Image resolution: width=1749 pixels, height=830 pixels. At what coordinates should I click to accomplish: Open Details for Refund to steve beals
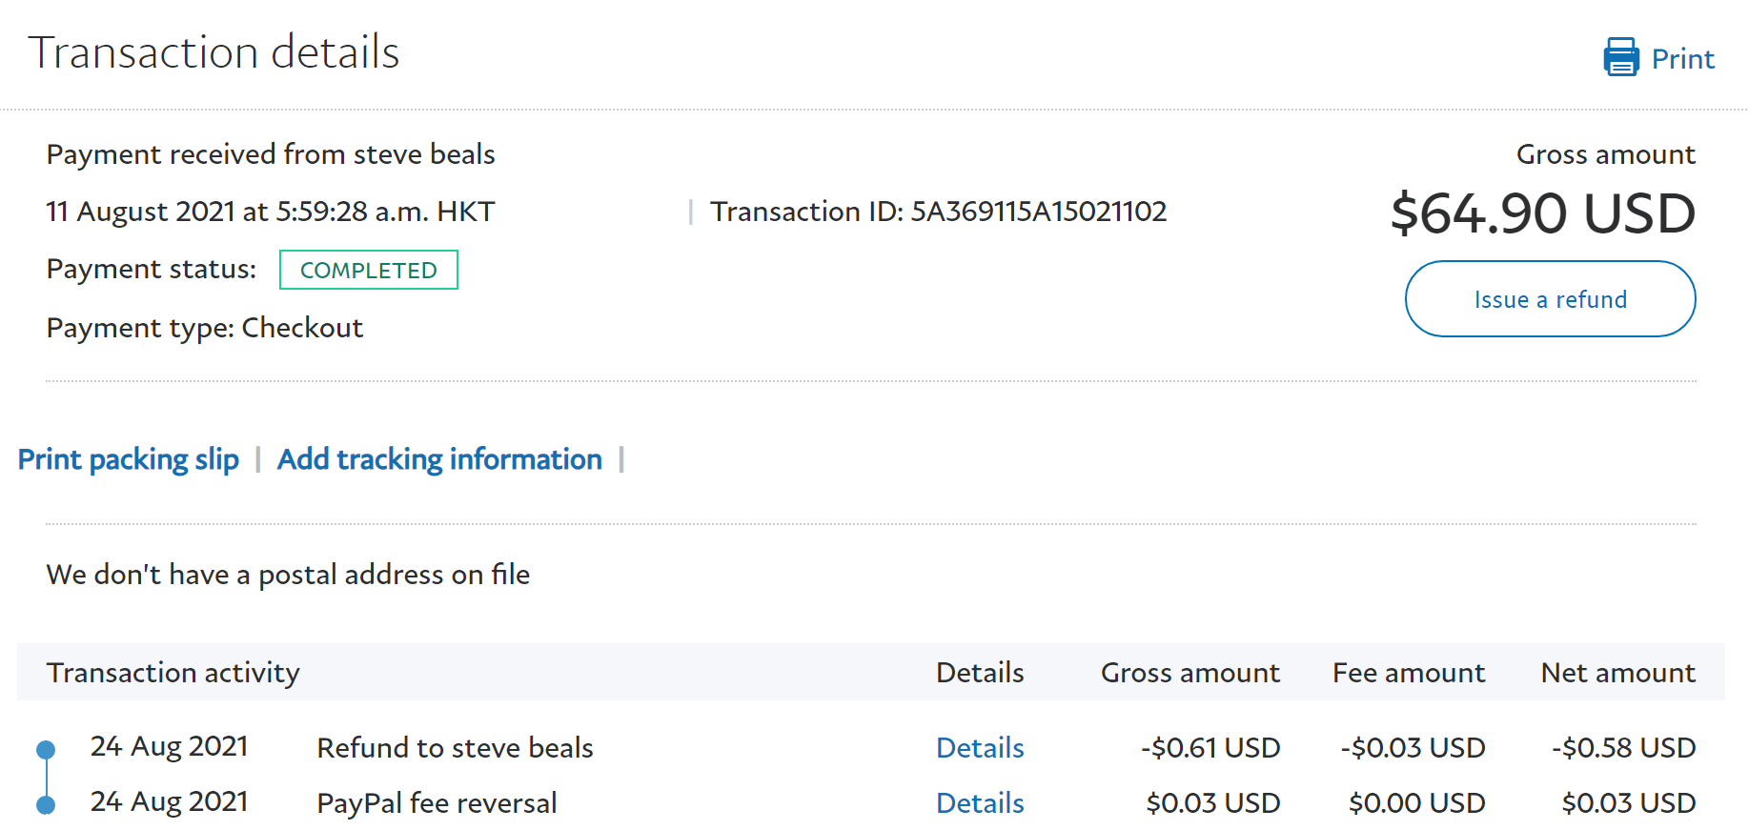click(979, 748)
